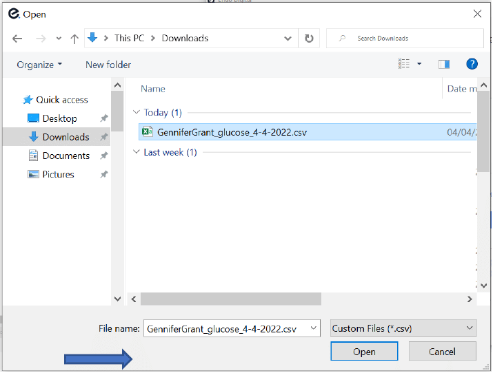Expand the address bar history dropdown
The image size is (493, 373).
point(288,39)
